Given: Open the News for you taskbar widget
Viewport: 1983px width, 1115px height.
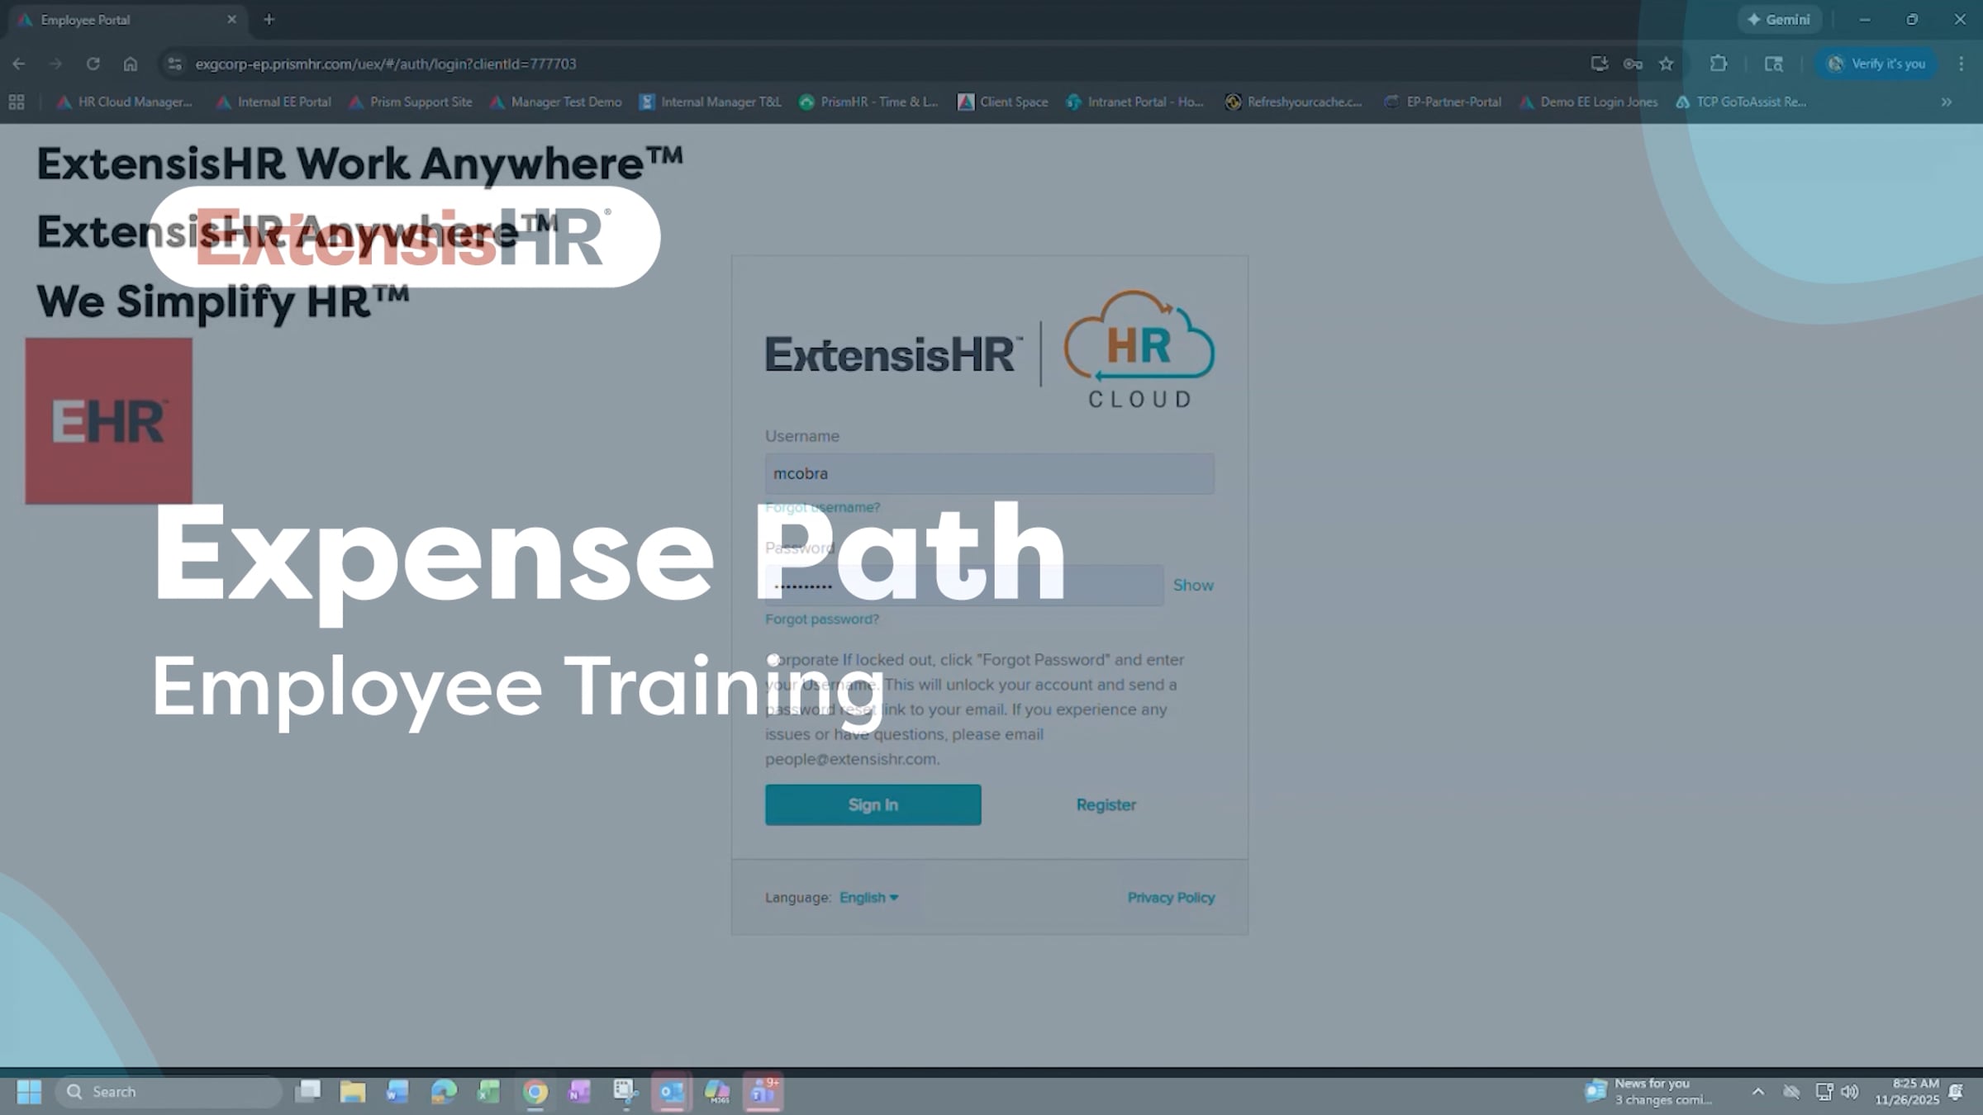Looking at the screenshot, I should point(1649,1092).
